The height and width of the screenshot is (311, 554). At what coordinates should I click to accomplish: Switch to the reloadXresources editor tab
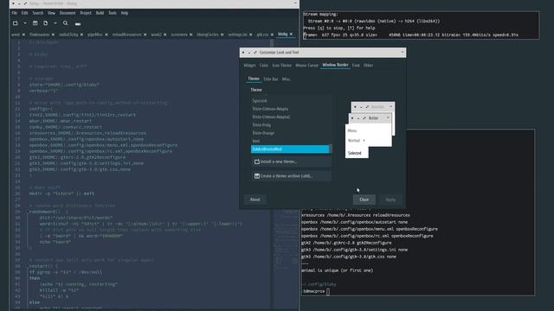coord(127,35)
